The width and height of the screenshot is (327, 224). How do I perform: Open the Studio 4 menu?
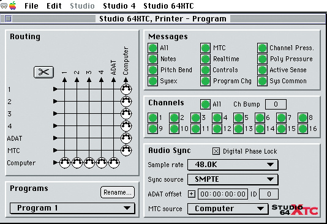119,6
